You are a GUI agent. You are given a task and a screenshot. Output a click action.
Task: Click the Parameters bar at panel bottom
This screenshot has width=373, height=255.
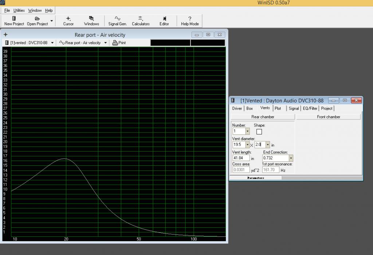pyautogui.click(x=256, y=178)
